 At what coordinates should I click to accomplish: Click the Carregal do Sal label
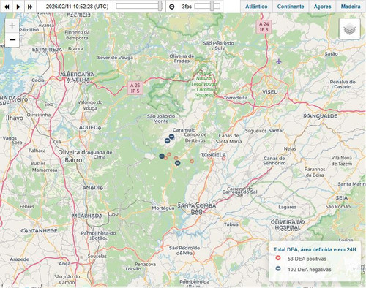pyautogui.click(x=239, y=192)
